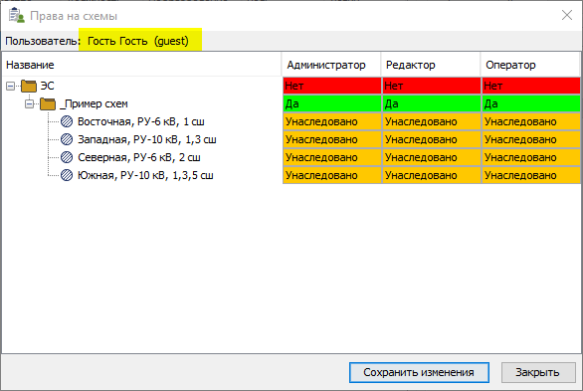Viewport: 583px width, 391px height.
Task: Click green Да Оператор cell for _Пример схем
Action: [x=531, y=103]
